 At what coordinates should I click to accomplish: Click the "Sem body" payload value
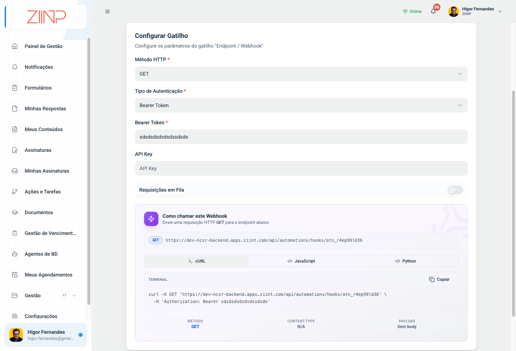(407, 327)
